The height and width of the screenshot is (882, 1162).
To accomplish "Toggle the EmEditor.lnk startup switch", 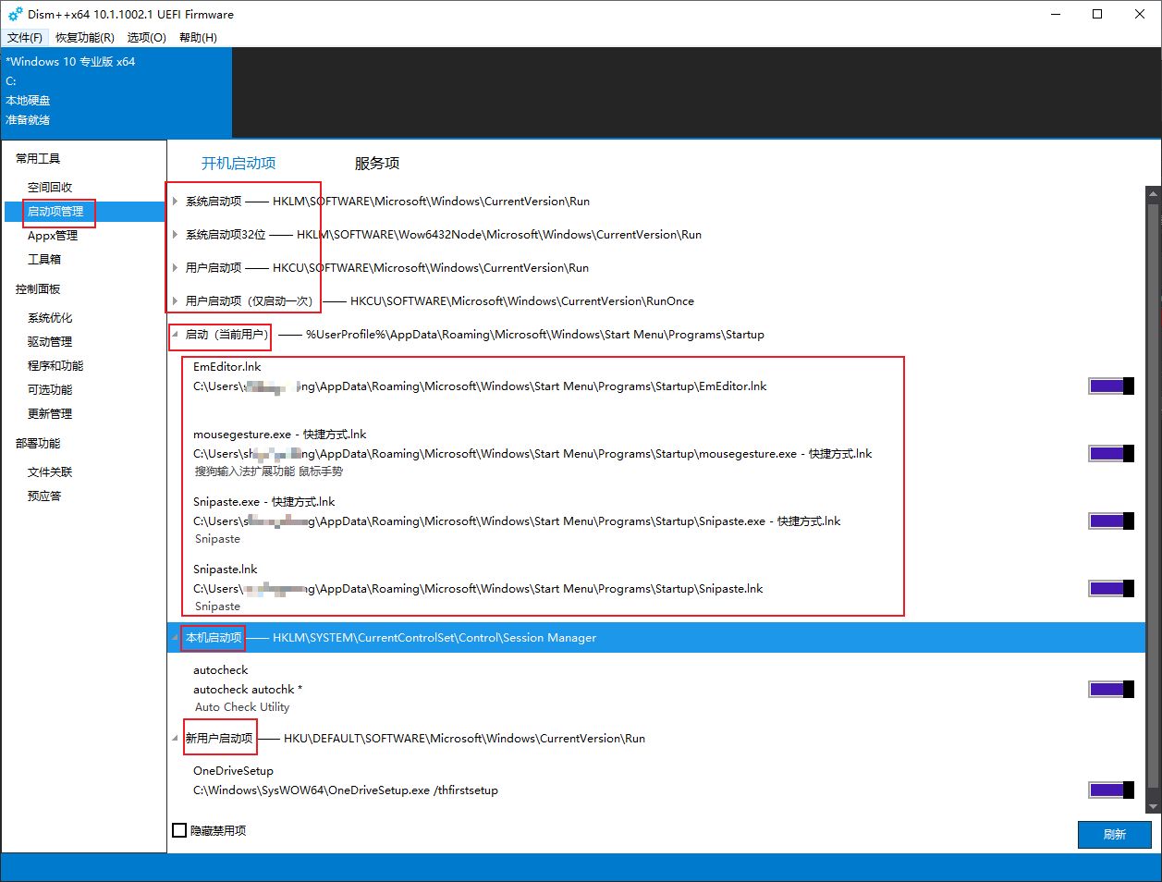I will (1110, 386).
